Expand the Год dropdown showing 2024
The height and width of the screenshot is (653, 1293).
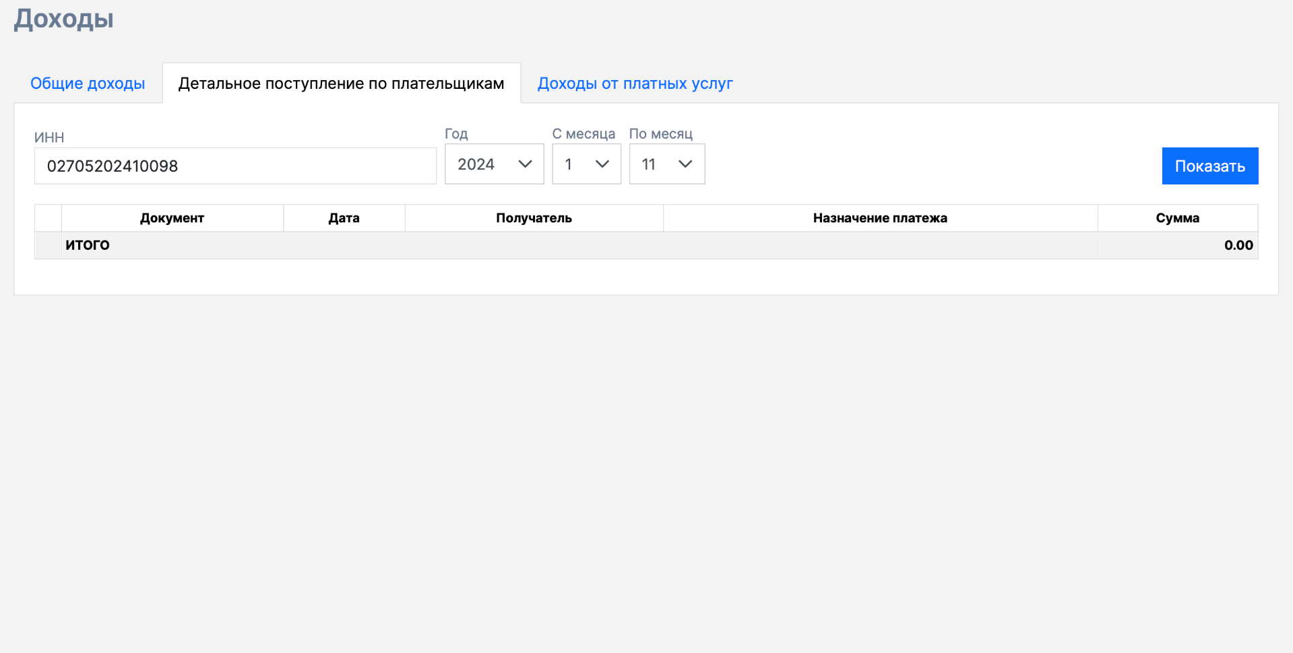[494, 164]
